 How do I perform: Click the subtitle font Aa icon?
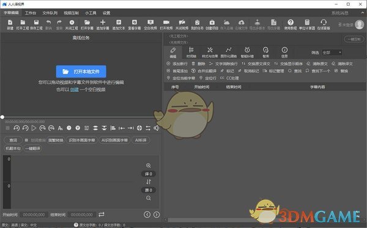point(60,128)
